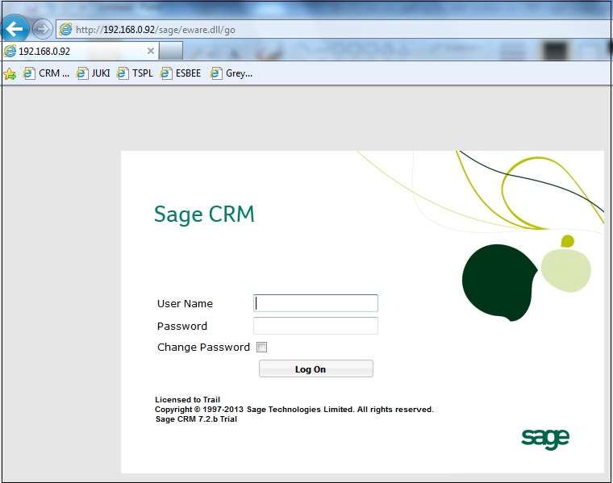Open the ESBEE favorites bookmark
The width and height of the screenshot is (613, 483).
point(181,73)
